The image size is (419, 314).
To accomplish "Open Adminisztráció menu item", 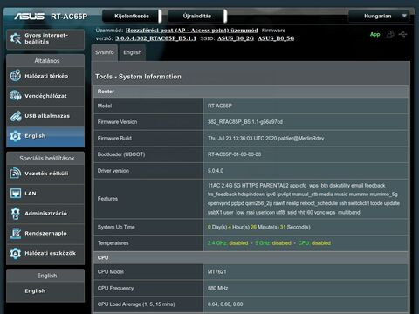I will click(x=45, y=214).
